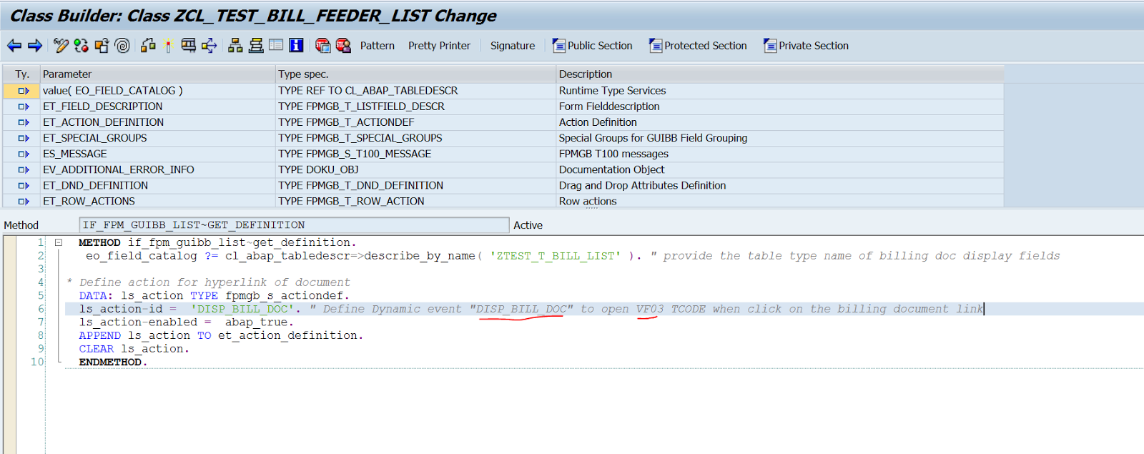Open the method Signature

tap(512, 46)
